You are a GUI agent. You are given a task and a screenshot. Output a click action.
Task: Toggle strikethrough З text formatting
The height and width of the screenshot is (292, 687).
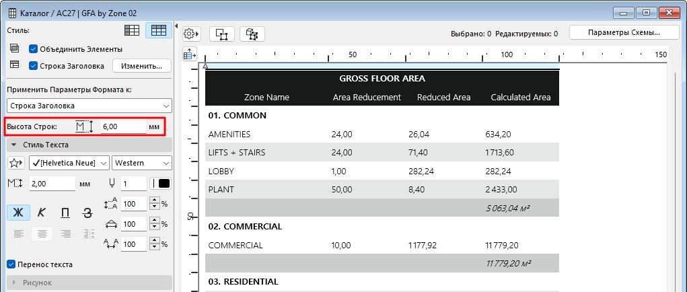87,213
